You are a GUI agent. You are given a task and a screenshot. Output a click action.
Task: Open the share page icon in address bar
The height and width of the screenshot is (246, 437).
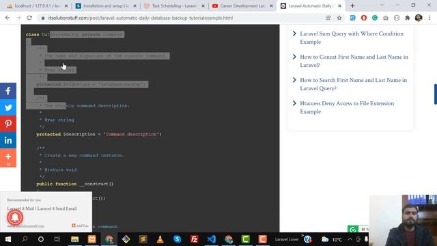(328, 18)
